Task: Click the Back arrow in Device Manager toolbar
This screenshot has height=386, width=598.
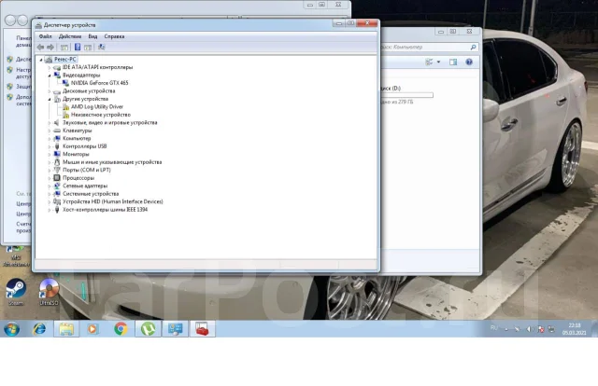Action: 40,48
